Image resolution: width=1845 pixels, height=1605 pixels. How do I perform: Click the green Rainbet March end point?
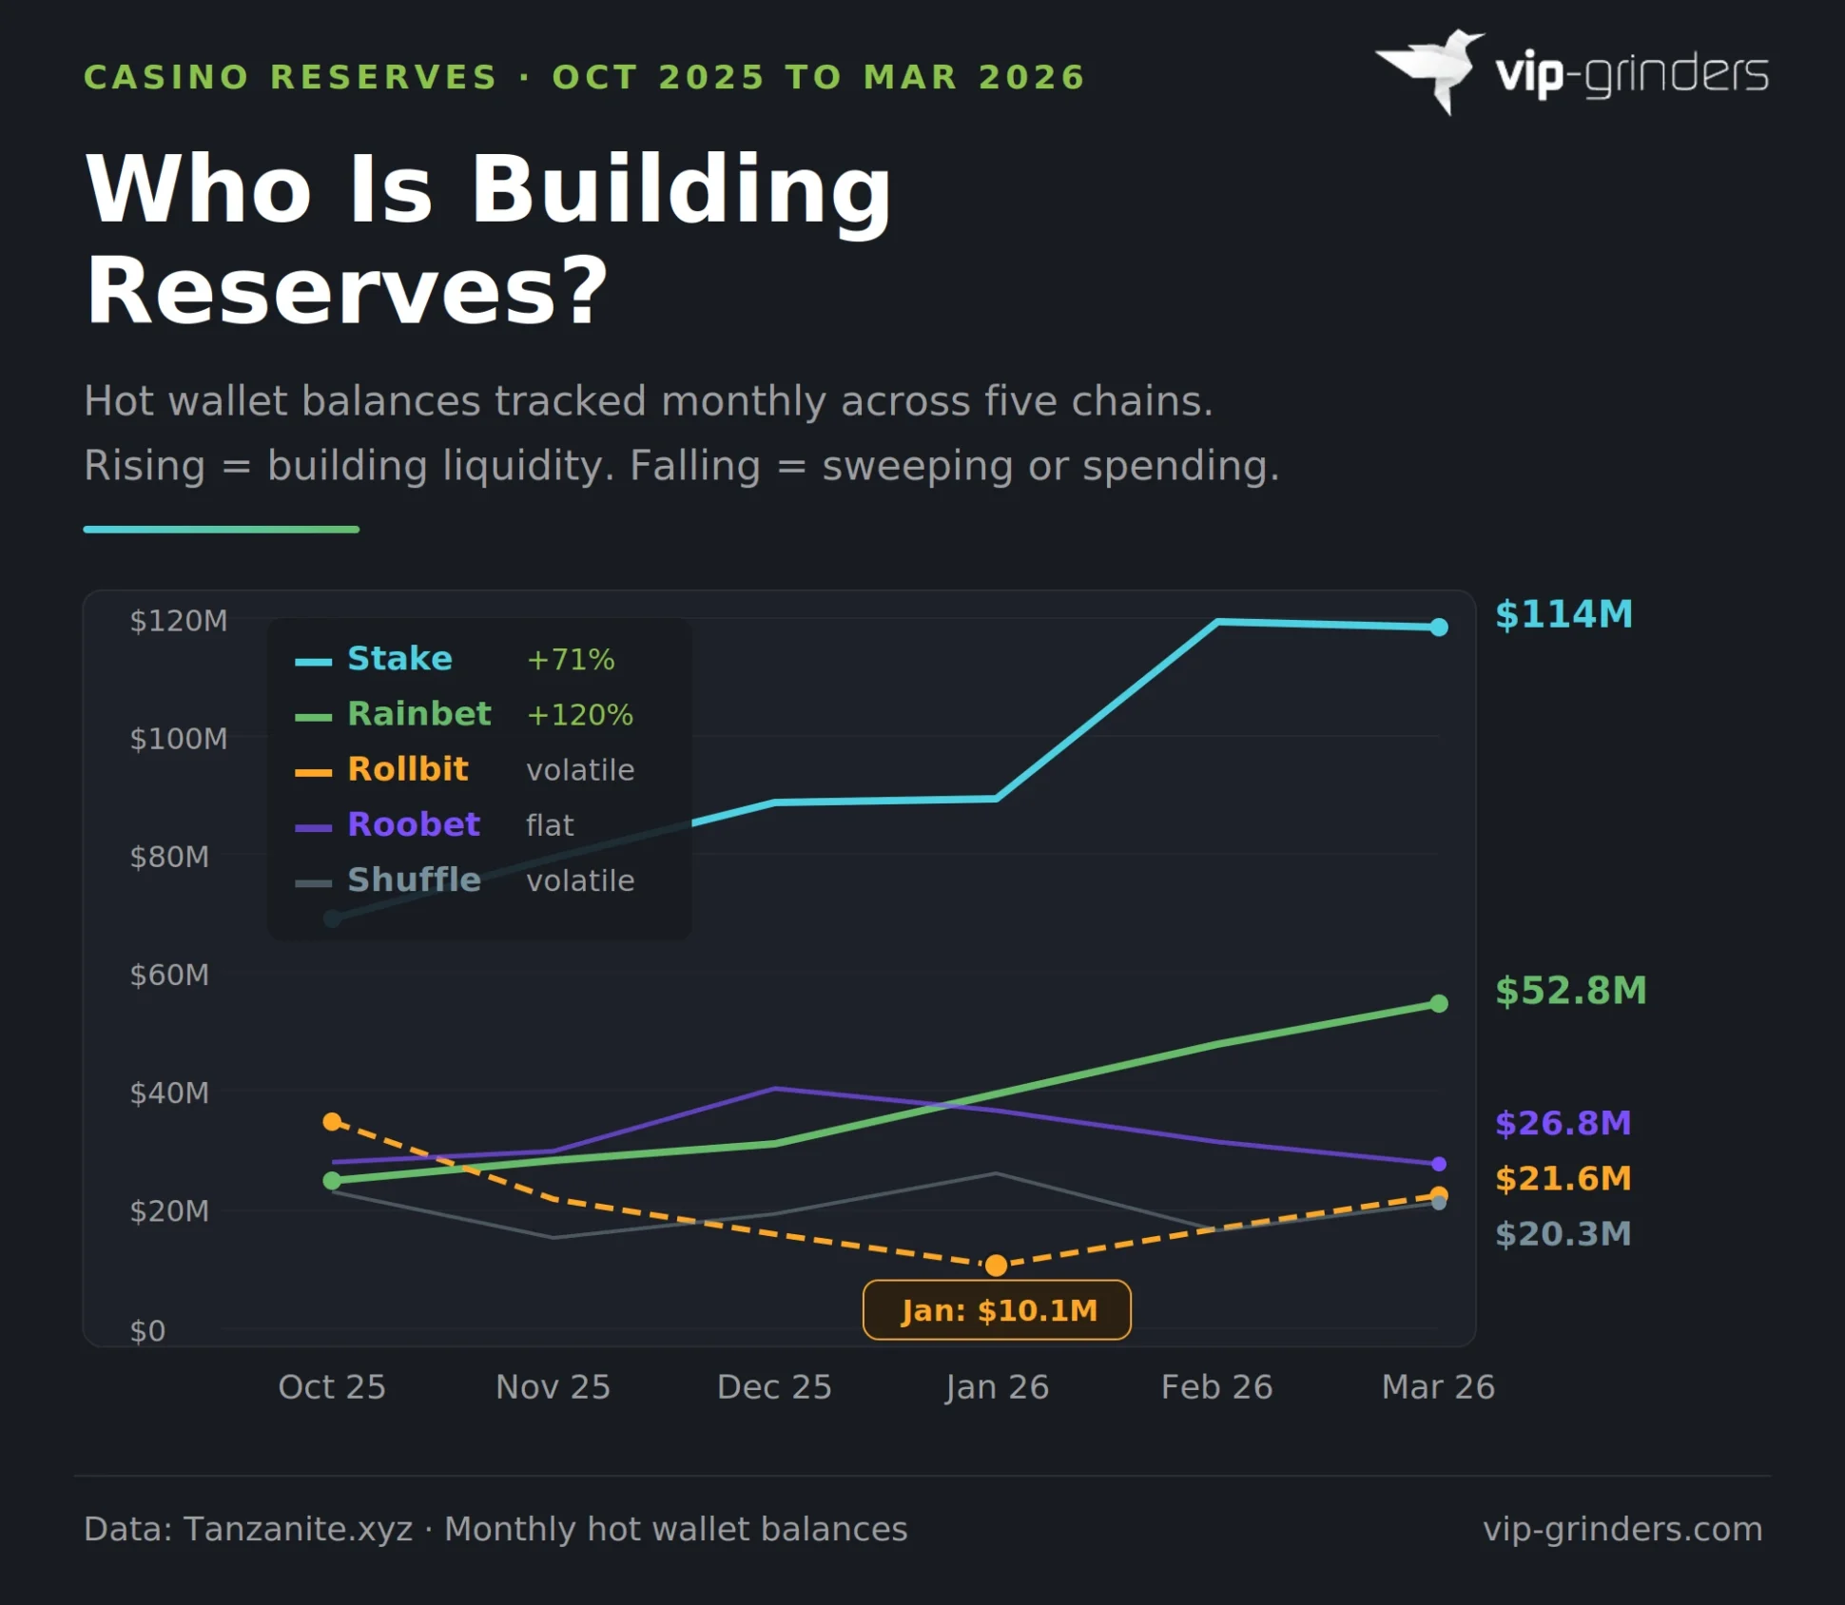pyautogui.click(x=1439, y=1004)
